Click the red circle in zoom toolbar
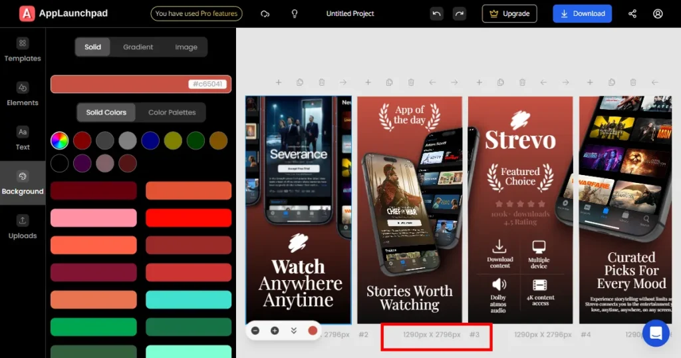 [313, 331]
